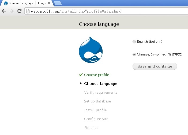Click the large Drupal droplet logo
The width and height of the screenshot is (188, 135).
[91, 50]
